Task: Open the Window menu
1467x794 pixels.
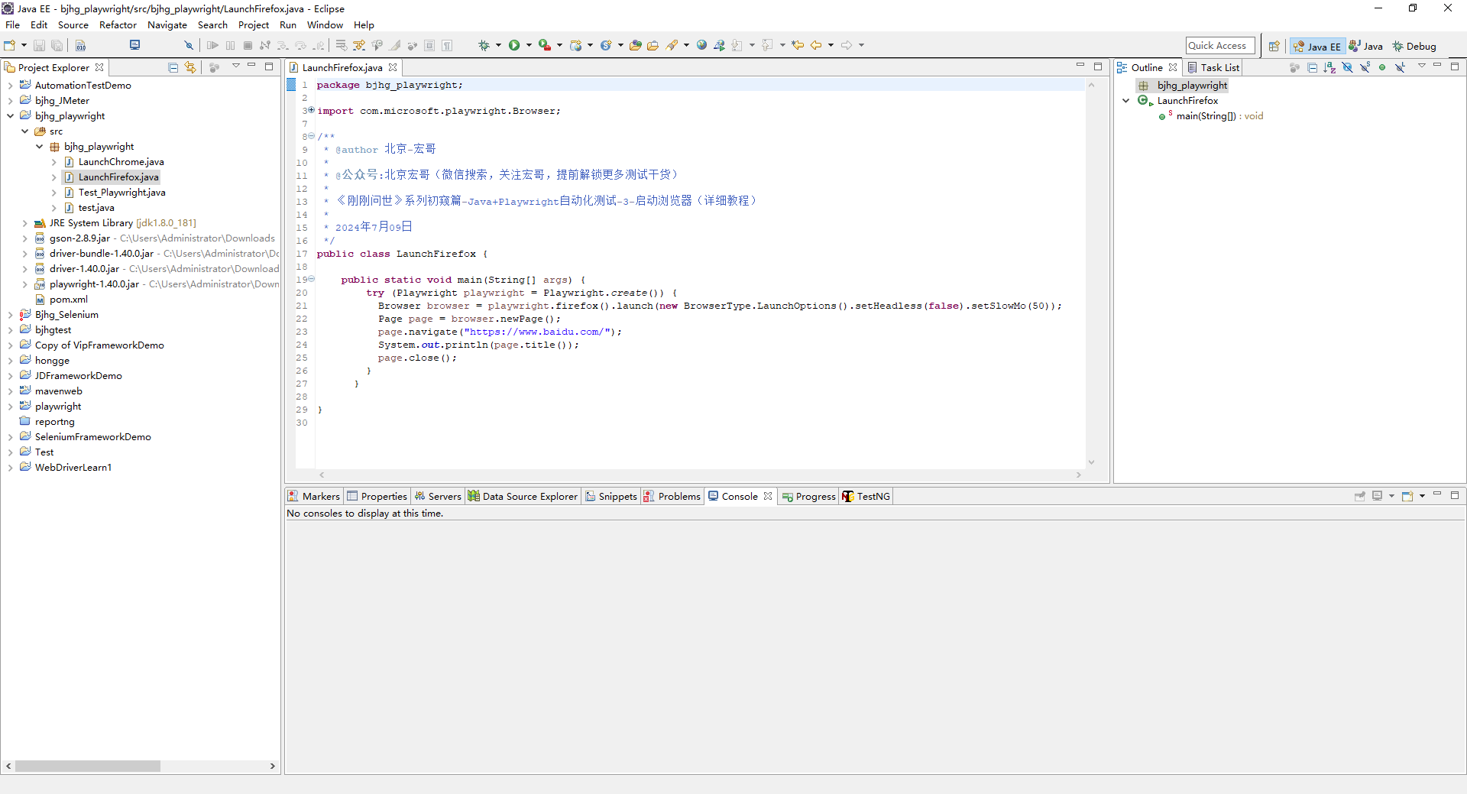Action: (325, 25)
